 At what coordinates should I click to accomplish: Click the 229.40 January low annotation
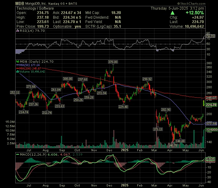point(123,107)
